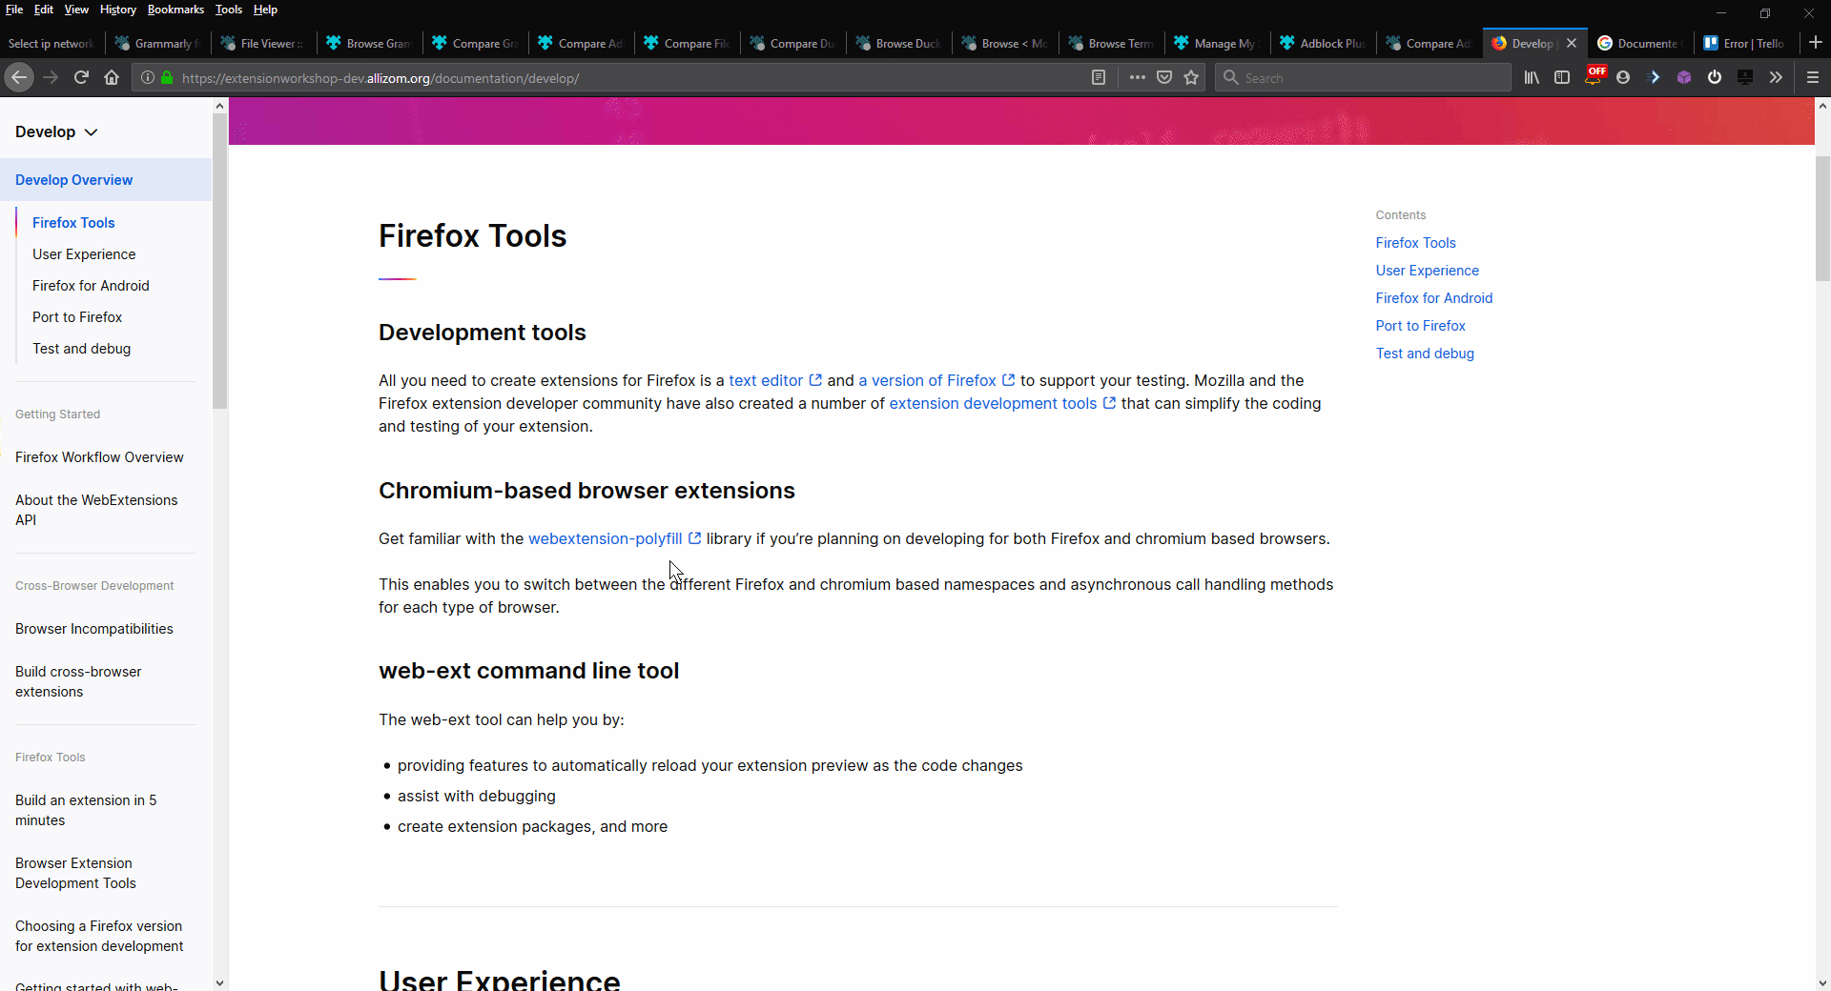Open the page actions ellipsis menu
The image size is (1831, 991).
tap(1137, 77)
